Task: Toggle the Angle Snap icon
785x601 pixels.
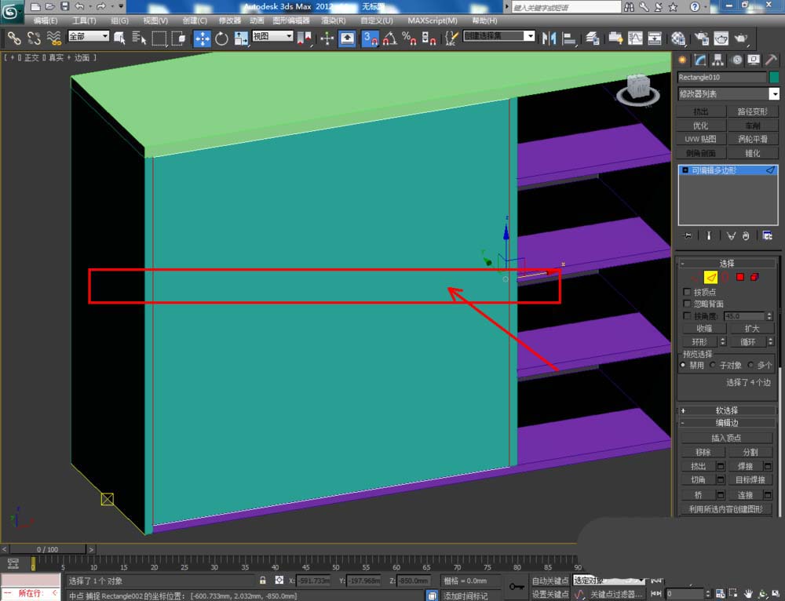Action: (390, 38)
